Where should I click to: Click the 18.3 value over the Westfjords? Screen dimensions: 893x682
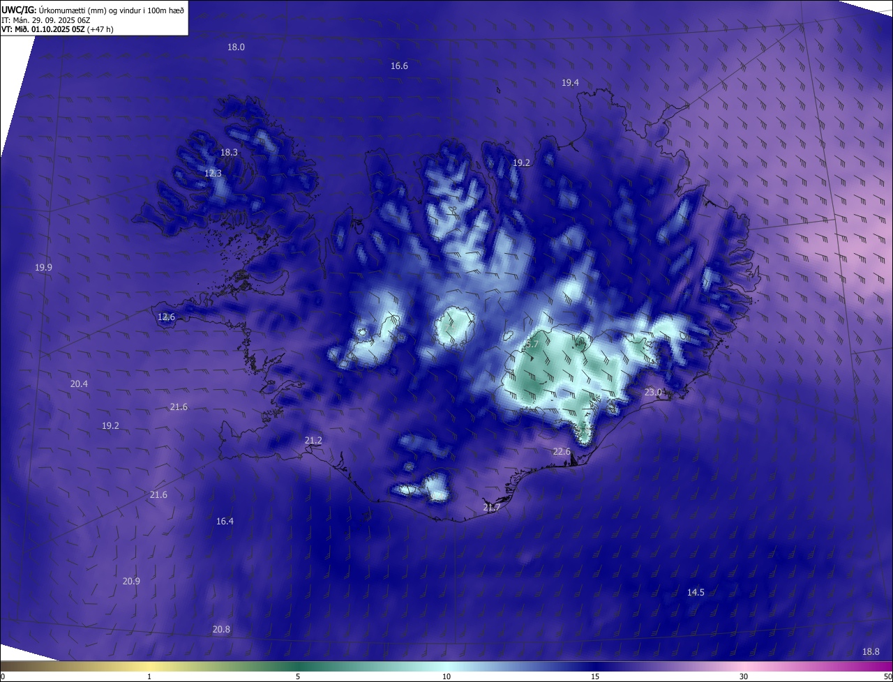point(229,153)
